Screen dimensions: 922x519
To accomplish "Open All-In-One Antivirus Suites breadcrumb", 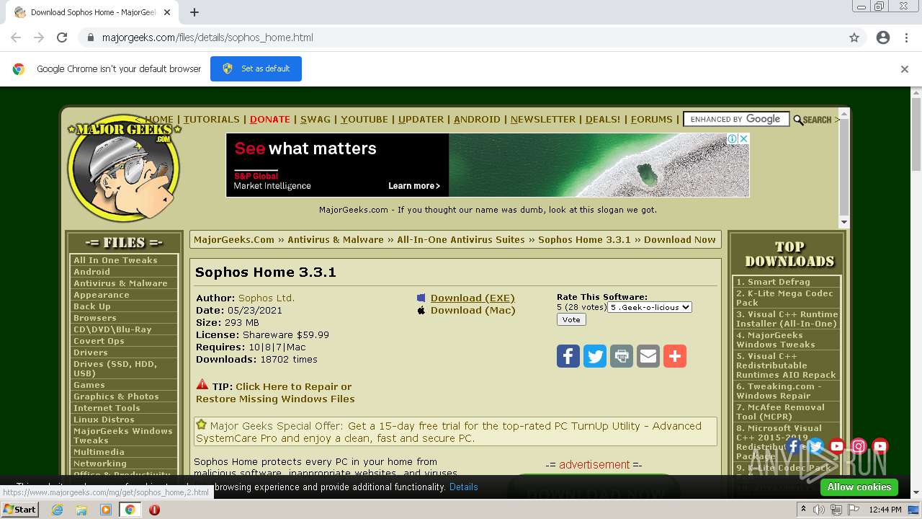I will pos(461,240).
